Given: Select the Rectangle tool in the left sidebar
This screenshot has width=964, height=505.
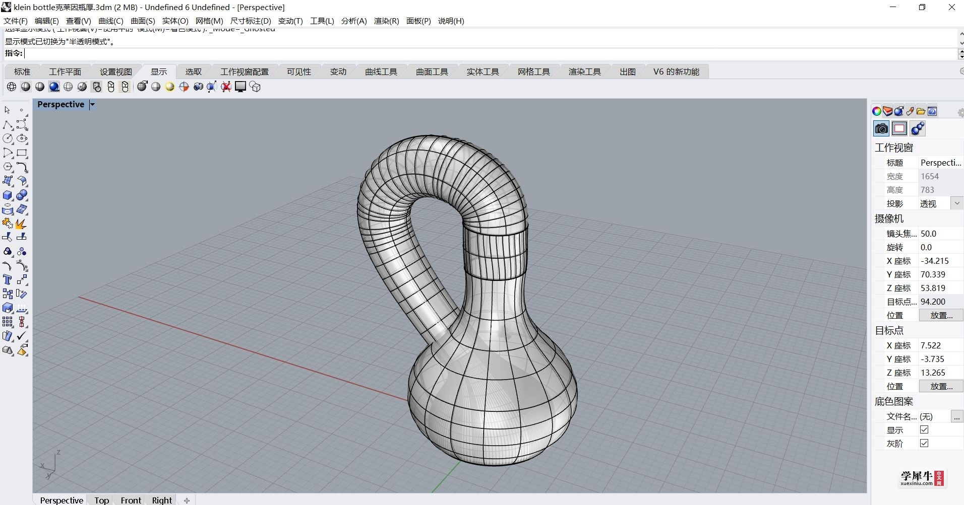Looking at the screenshot, I should point(22,153).
